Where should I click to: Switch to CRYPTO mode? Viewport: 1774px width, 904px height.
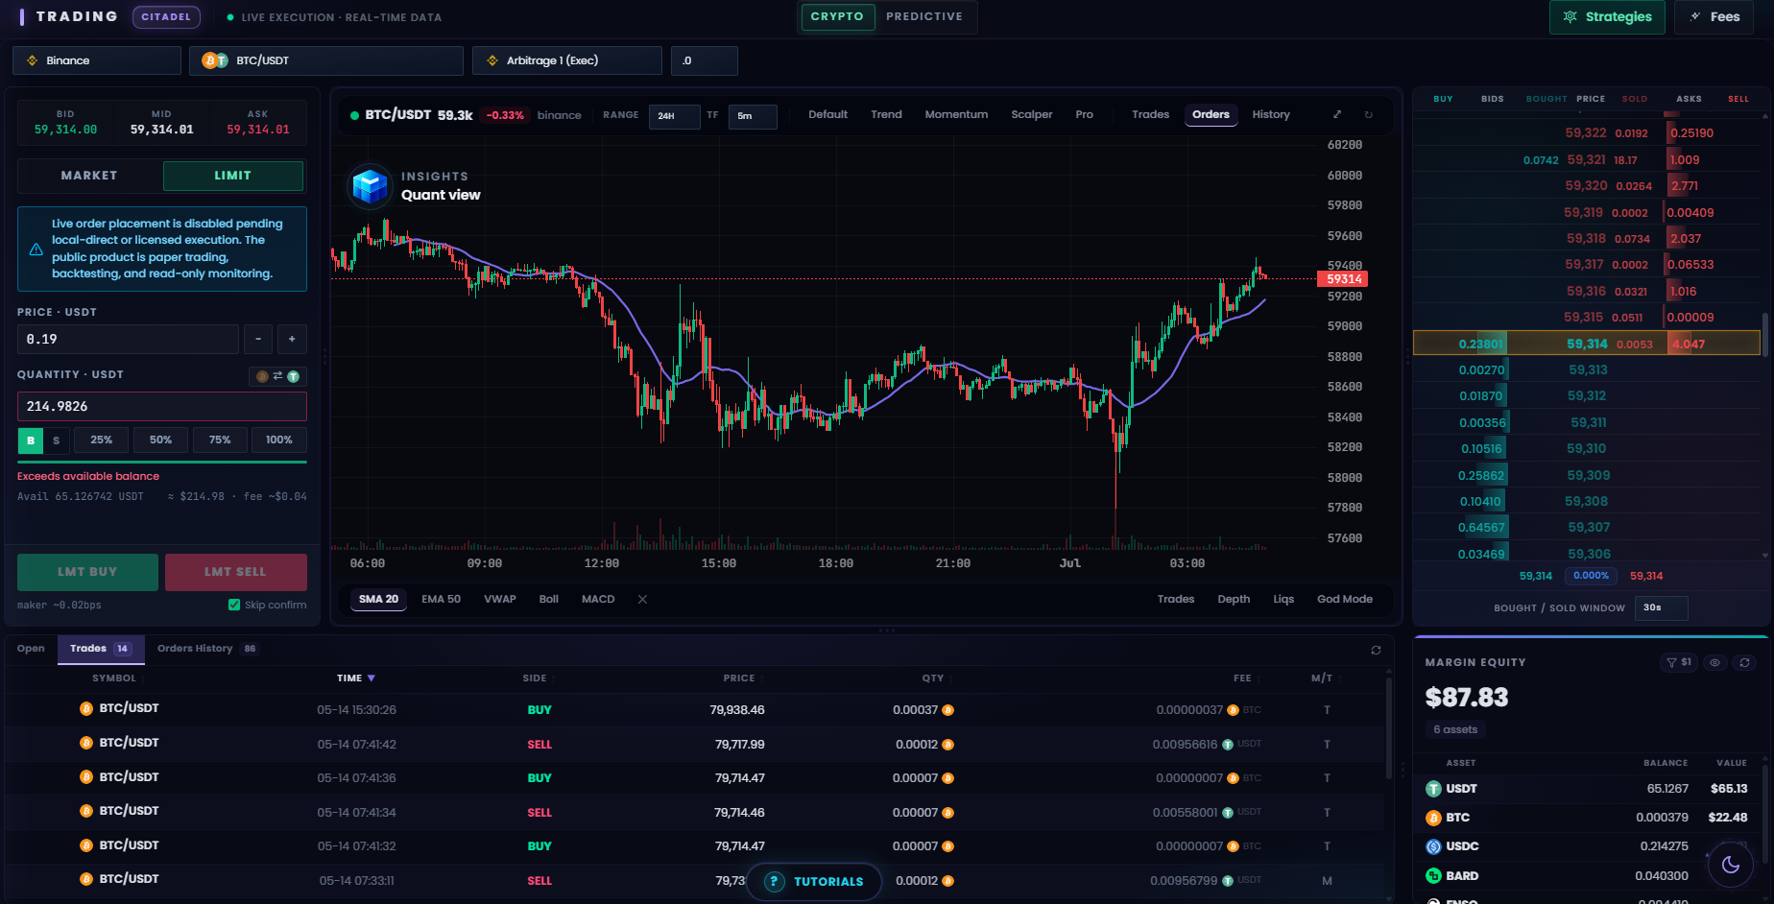coord(837,17)
